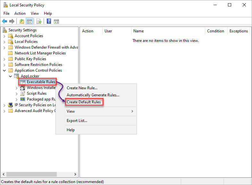
Task: Click the Local Policies folder icon
Action: point(11,42)
